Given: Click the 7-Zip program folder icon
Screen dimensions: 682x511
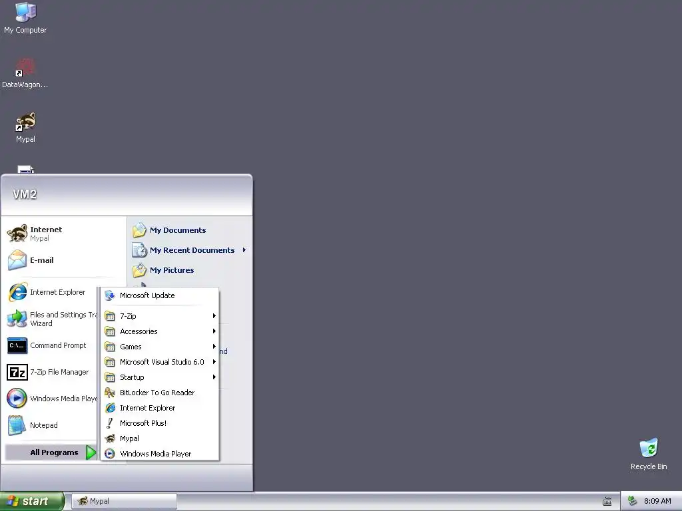Looking at the screenshot, I should [x=110, y=316].
